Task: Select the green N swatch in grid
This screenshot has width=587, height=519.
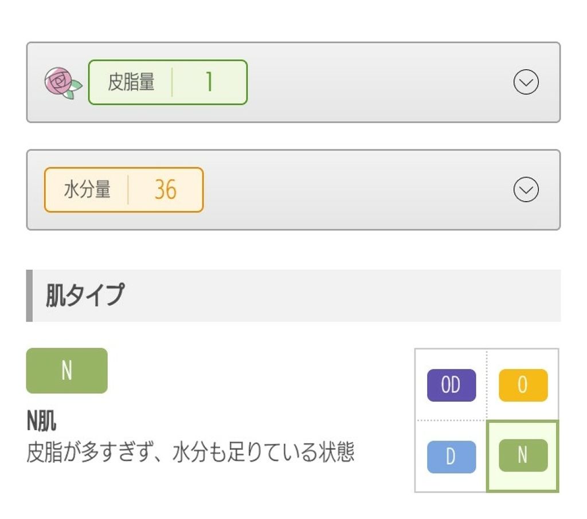Action: click(x=523, y=455)
